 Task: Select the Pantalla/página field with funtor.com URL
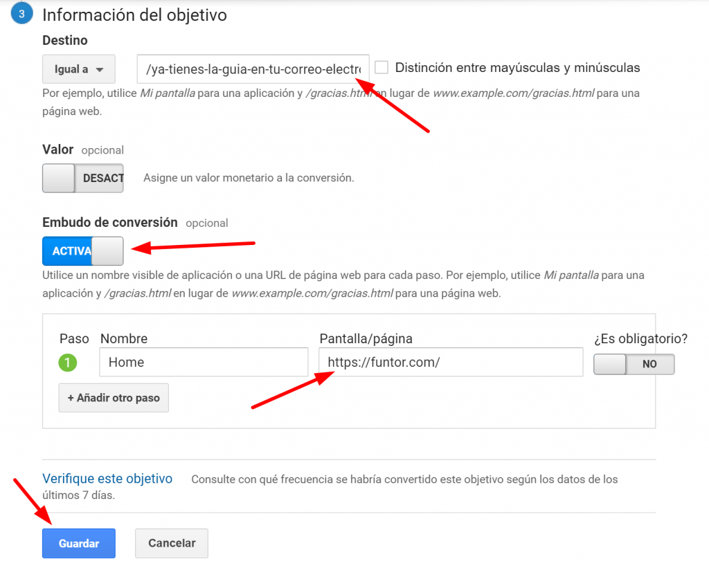450,362
